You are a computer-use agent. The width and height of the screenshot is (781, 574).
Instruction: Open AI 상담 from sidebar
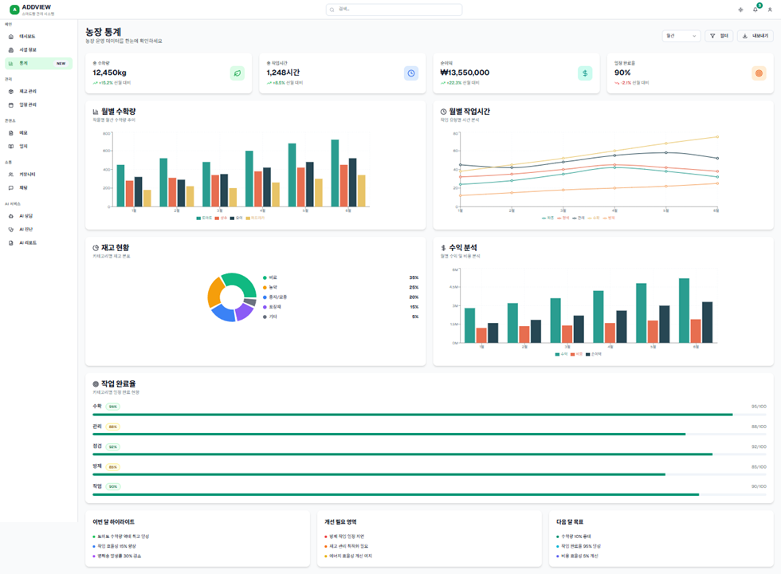pyautogui.click(x=26, y=216)
